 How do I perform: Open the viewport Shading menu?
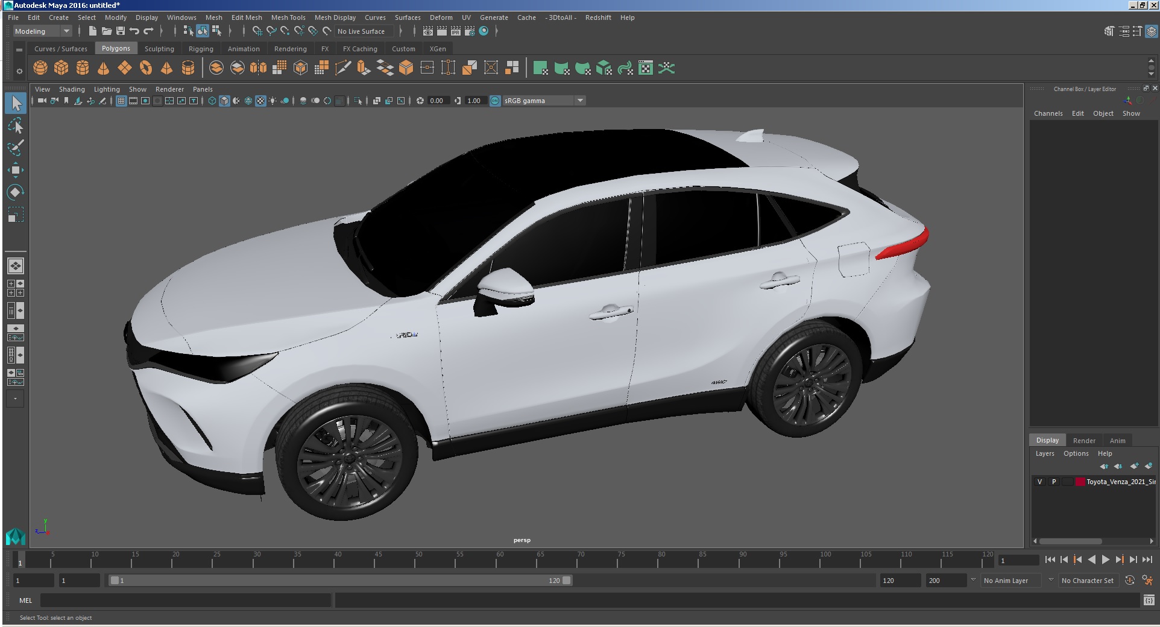click(72, 89)
